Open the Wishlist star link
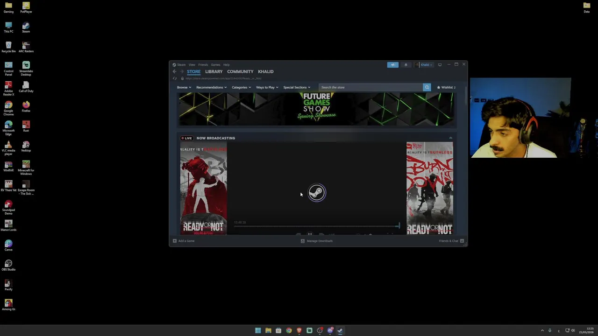 click(446, 87)
